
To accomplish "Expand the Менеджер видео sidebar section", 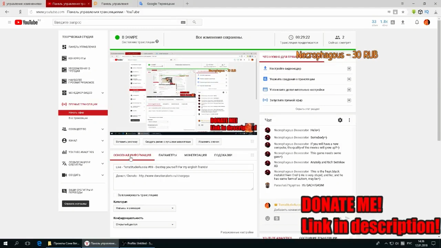I will pos(103,93).
